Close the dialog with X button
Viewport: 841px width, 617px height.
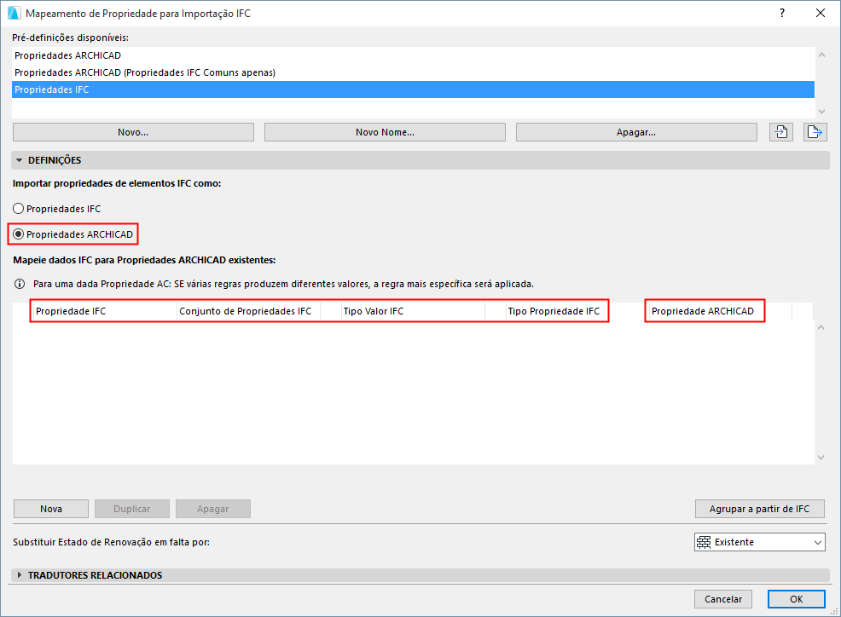coord(820,13)
